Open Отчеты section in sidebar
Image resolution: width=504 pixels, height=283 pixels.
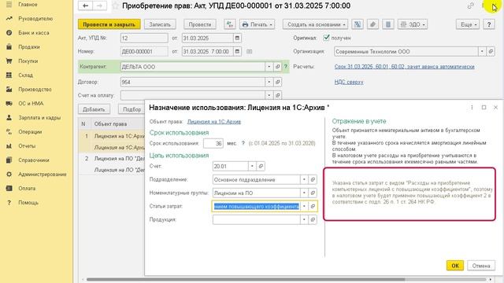coord(27,145)
